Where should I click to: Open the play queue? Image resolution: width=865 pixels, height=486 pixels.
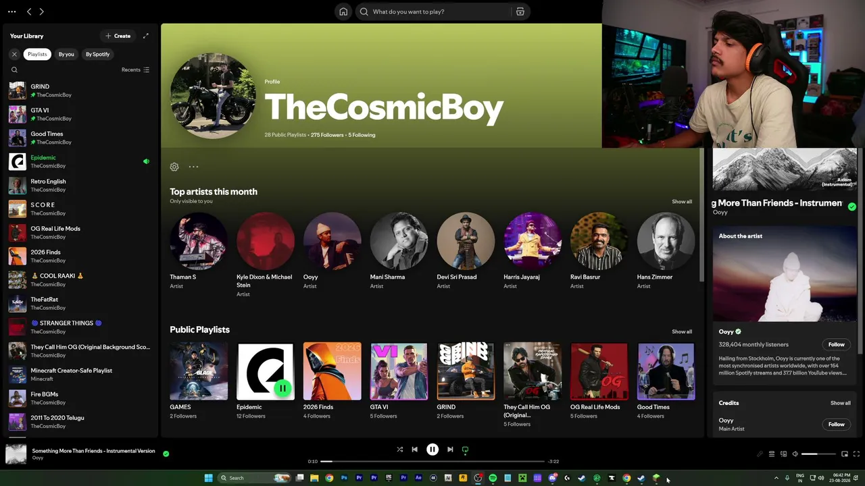772,454
